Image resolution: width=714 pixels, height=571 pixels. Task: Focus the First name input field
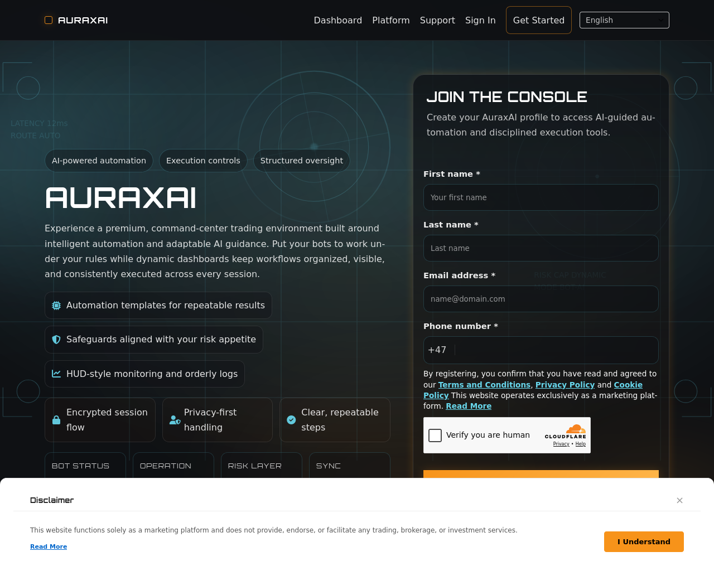pyautogui.click(x=541, y=197)
